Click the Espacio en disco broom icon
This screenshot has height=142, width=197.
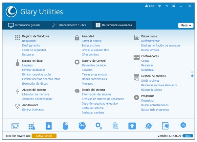[17, 62]
